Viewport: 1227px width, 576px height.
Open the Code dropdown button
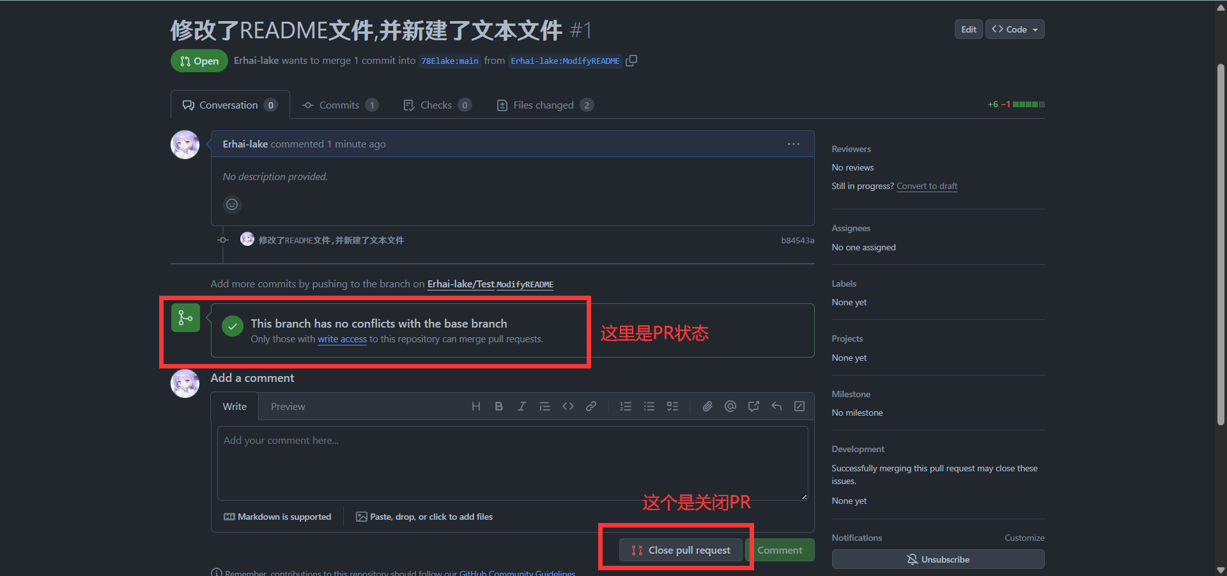1014,29
